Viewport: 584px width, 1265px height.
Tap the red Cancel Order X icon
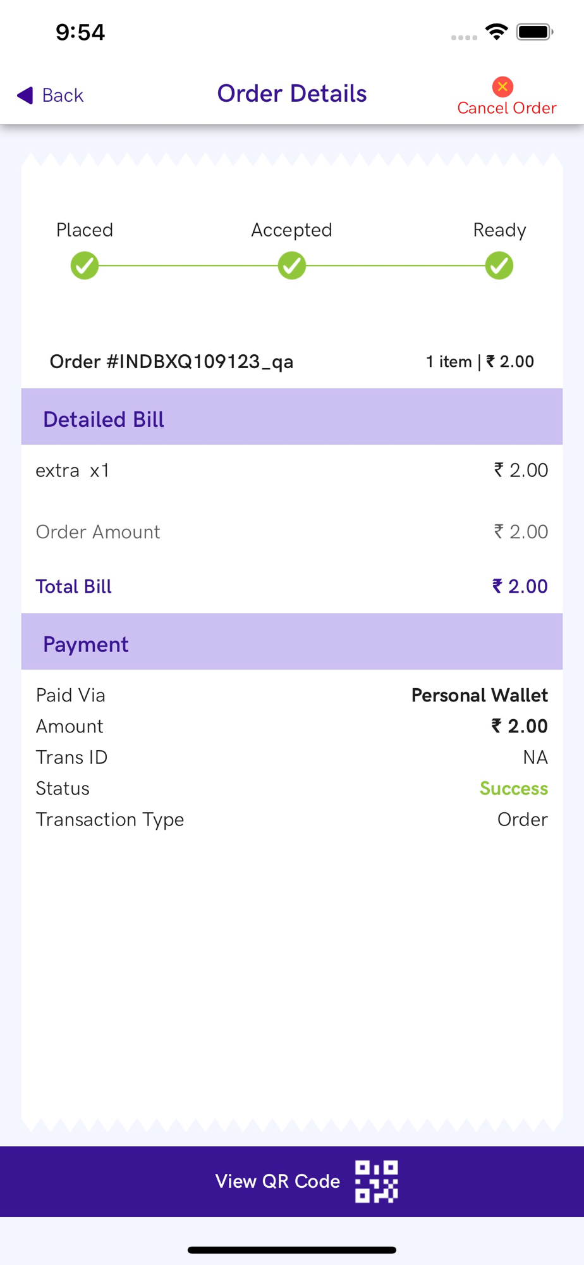(502, 87)
